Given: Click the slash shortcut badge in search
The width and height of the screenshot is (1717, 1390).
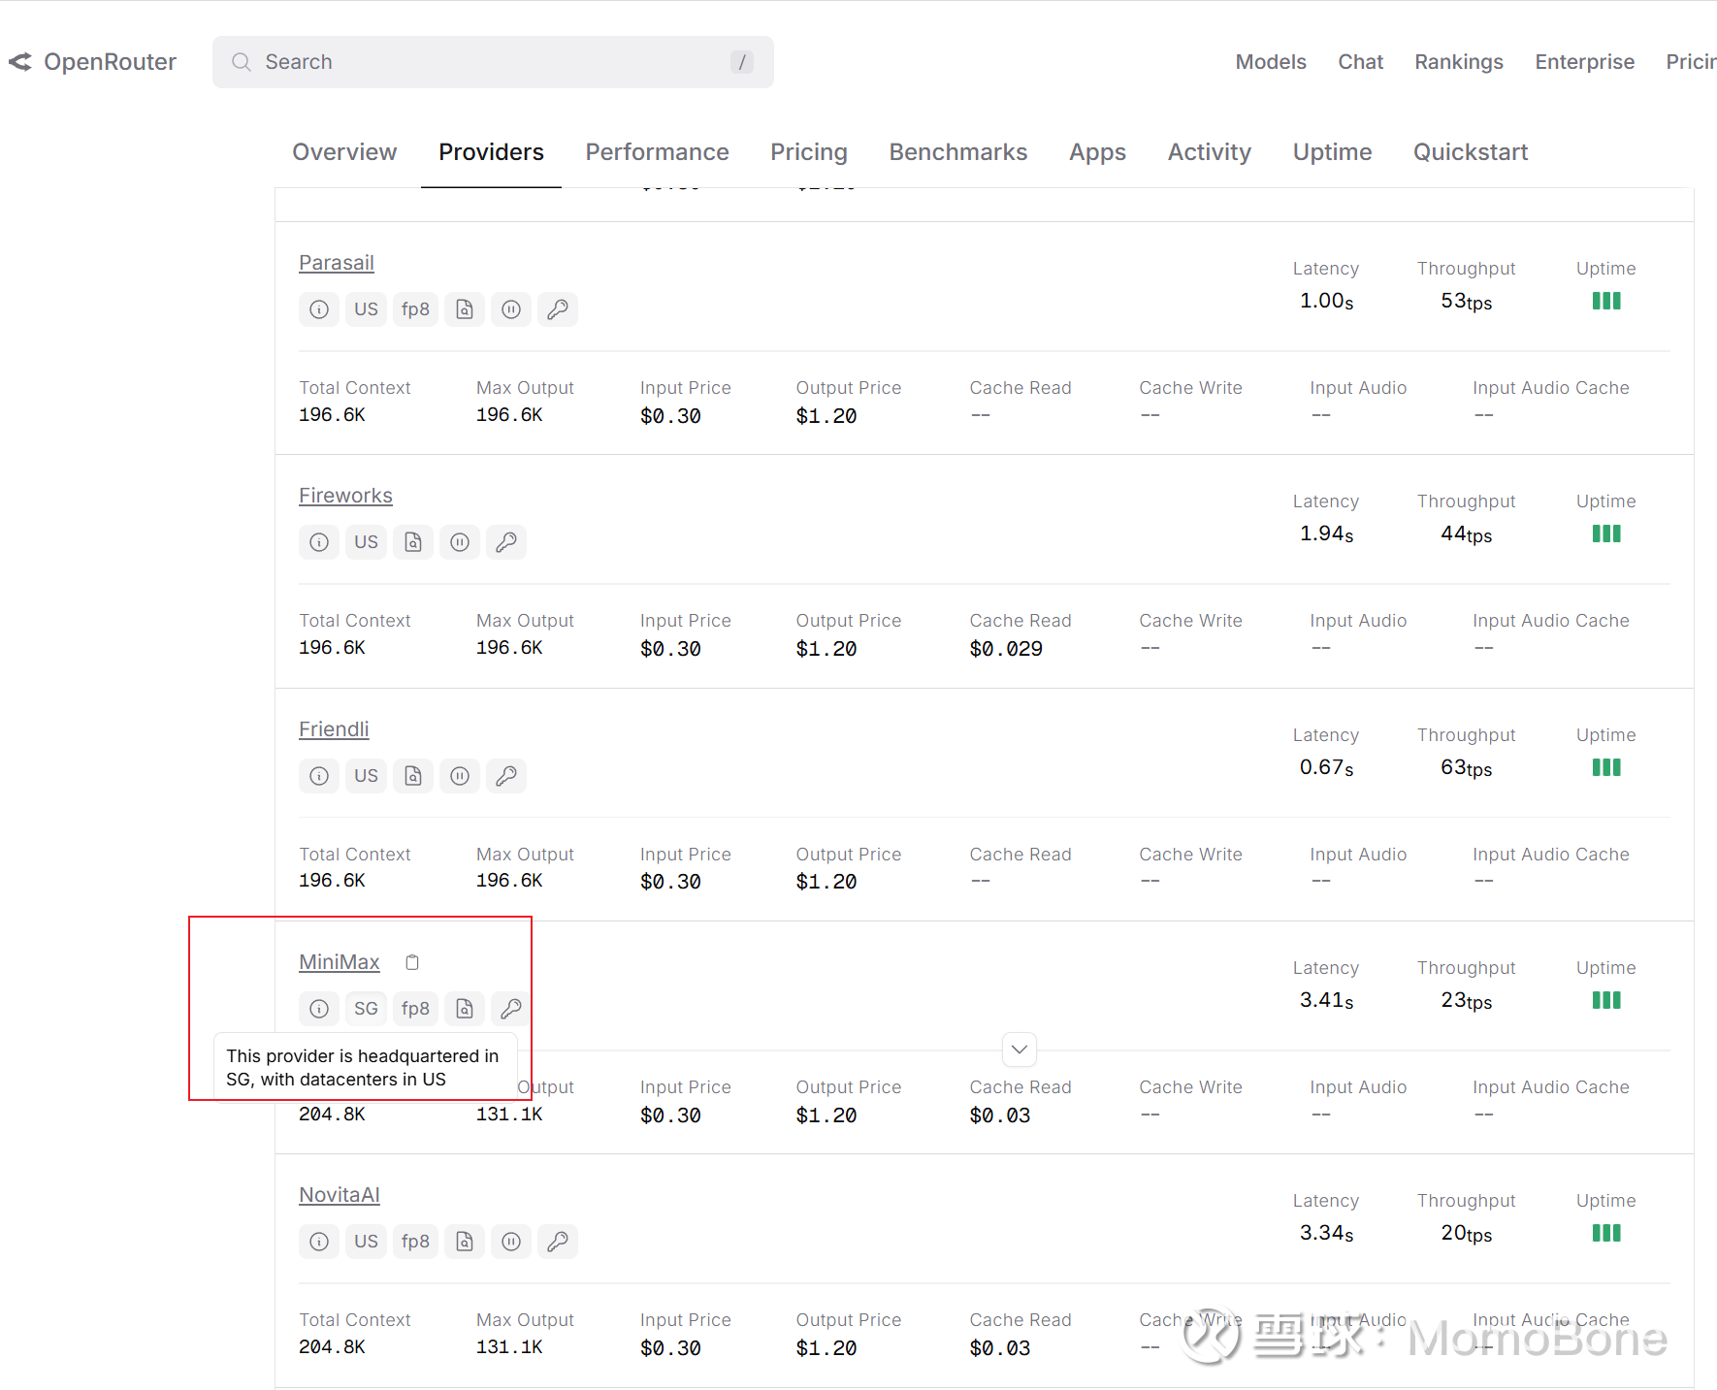Looking at the screenshot, I should (x=742, y=62).
